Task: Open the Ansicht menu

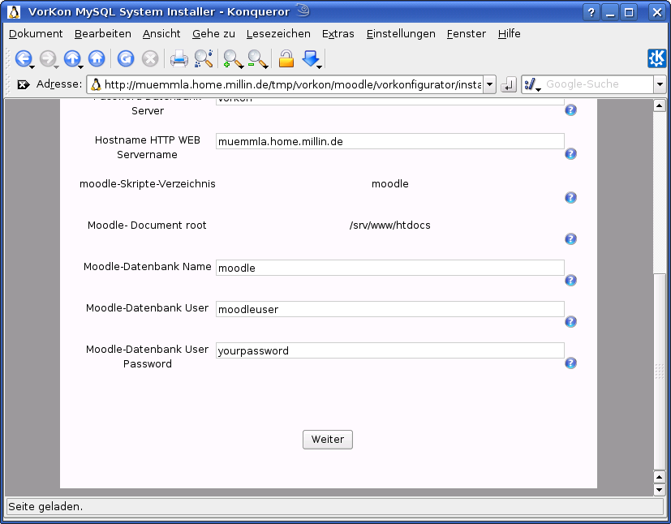Action: tap(161, 33)
